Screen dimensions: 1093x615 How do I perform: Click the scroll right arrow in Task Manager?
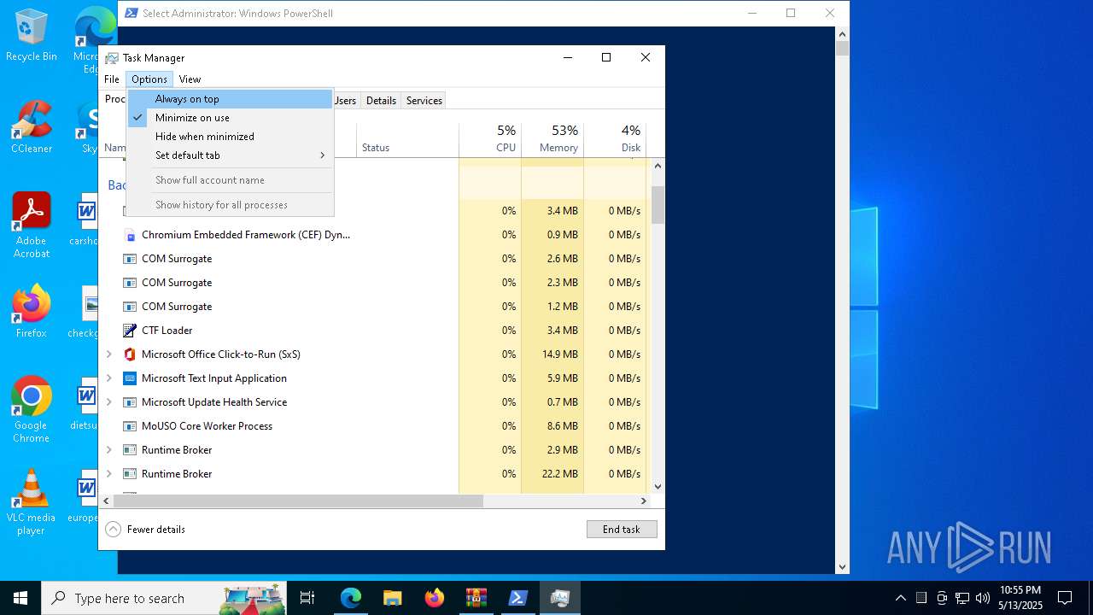click(x=644, y=501)
